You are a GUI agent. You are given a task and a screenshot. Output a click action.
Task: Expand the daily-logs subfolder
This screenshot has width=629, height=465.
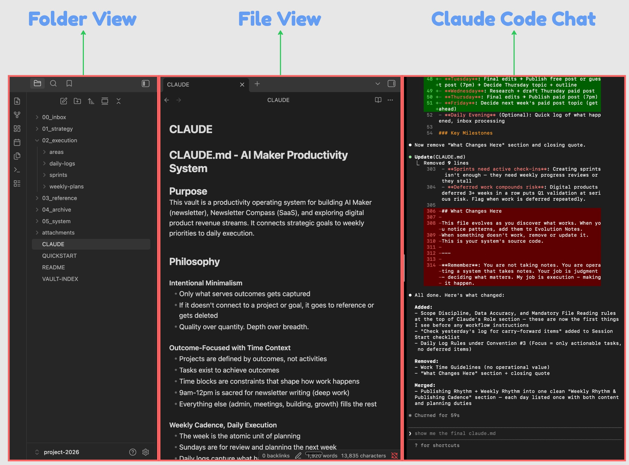point(44,163)
